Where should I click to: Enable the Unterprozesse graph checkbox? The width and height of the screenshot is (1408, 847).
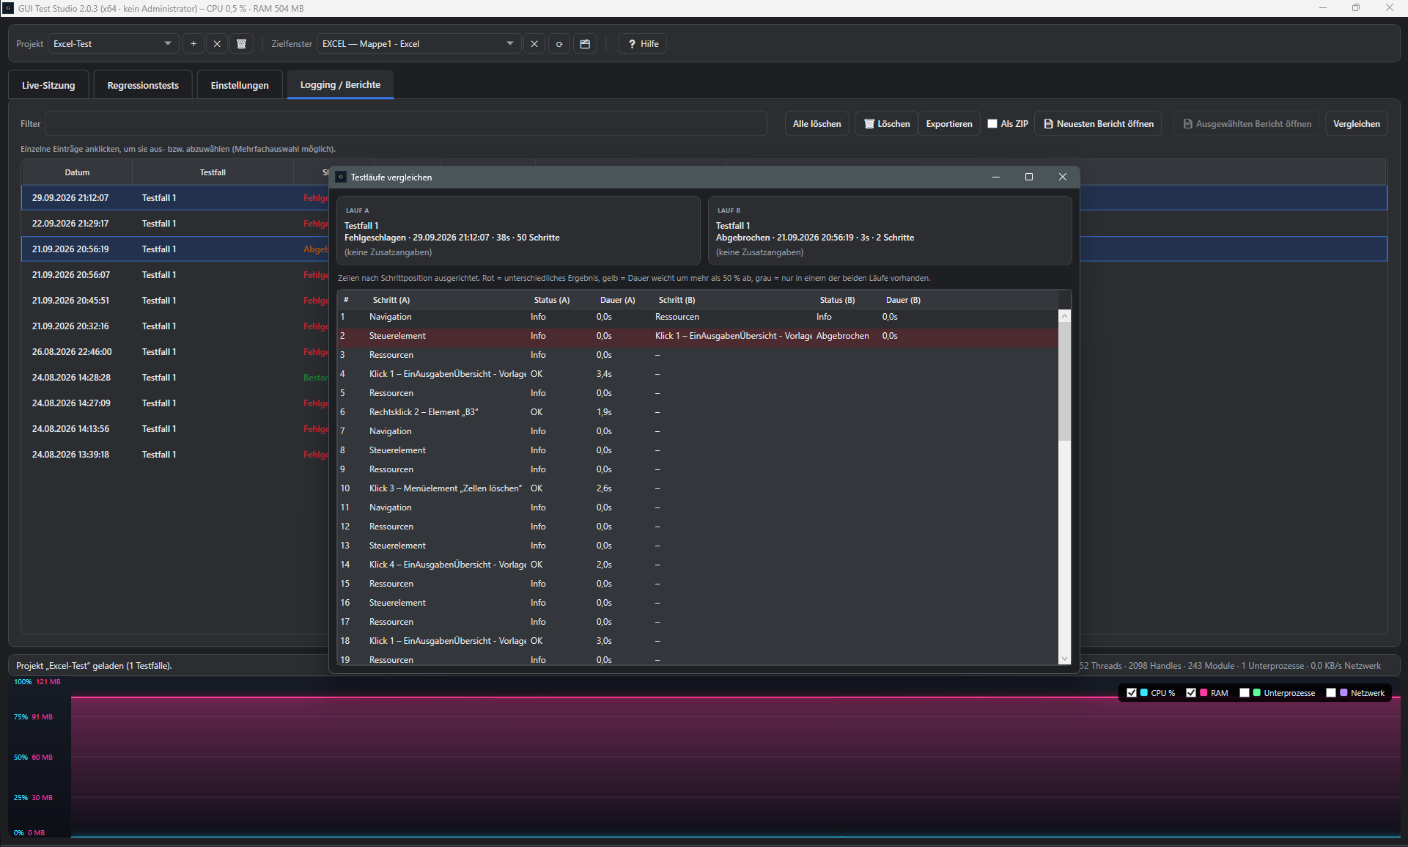tap(1245, 693)
